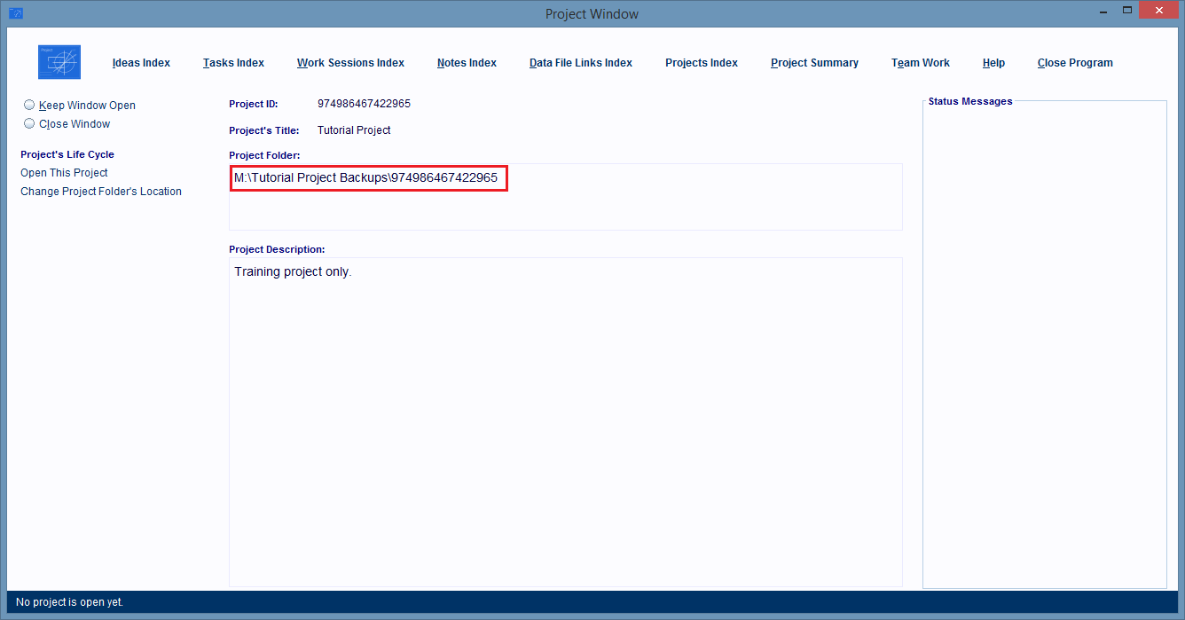
Task: Show the Project Summary
Action: [x=814, y=63]
